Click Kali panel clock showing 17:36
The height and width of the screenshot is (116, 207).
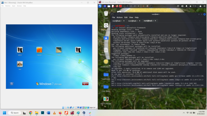coord(194,6)
